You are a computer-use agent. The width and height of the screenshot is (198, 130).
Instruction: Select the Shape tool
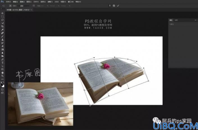click(x=2, y=69)
